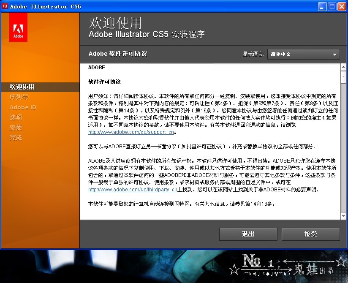Select the Adobe ID step in the sidebar
348x283 pixels.
pyautogui.click(x=23, y=107)
